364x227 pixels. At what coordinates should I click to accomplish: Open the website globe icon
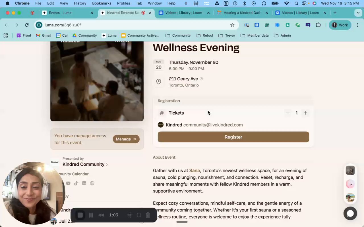[x=92, y=183]
